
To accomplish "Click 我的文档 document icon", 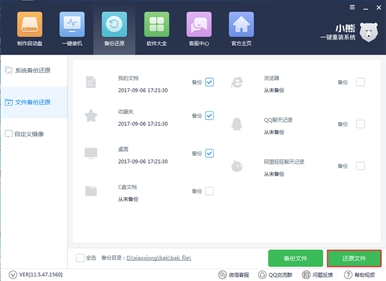I will [x=91, y=82].
